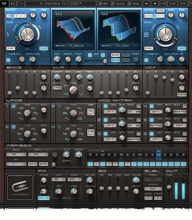192x220 pixels.
Task: Click Mod Matrix slot 1 source LFO 1
Action: (110, 112)
